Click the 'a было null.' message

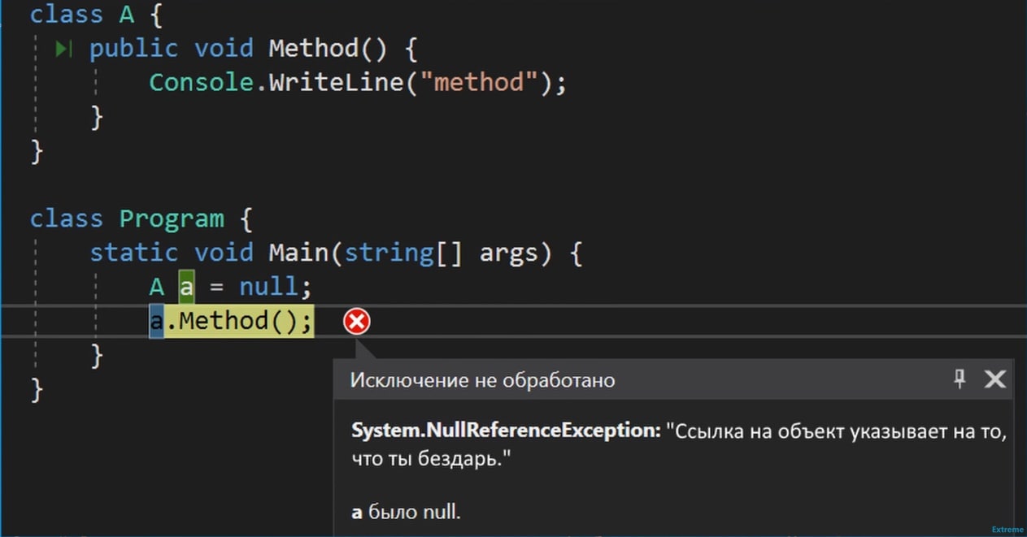[406, 512]
